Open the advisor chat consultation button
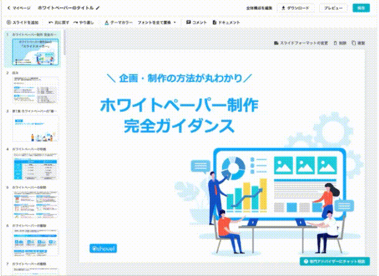Viewport: 379px width, 276px height. tap(327, 262)
